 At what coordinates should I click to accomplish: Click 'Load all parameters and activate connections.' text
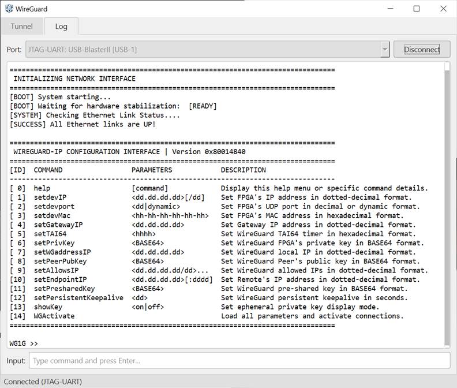312,316
